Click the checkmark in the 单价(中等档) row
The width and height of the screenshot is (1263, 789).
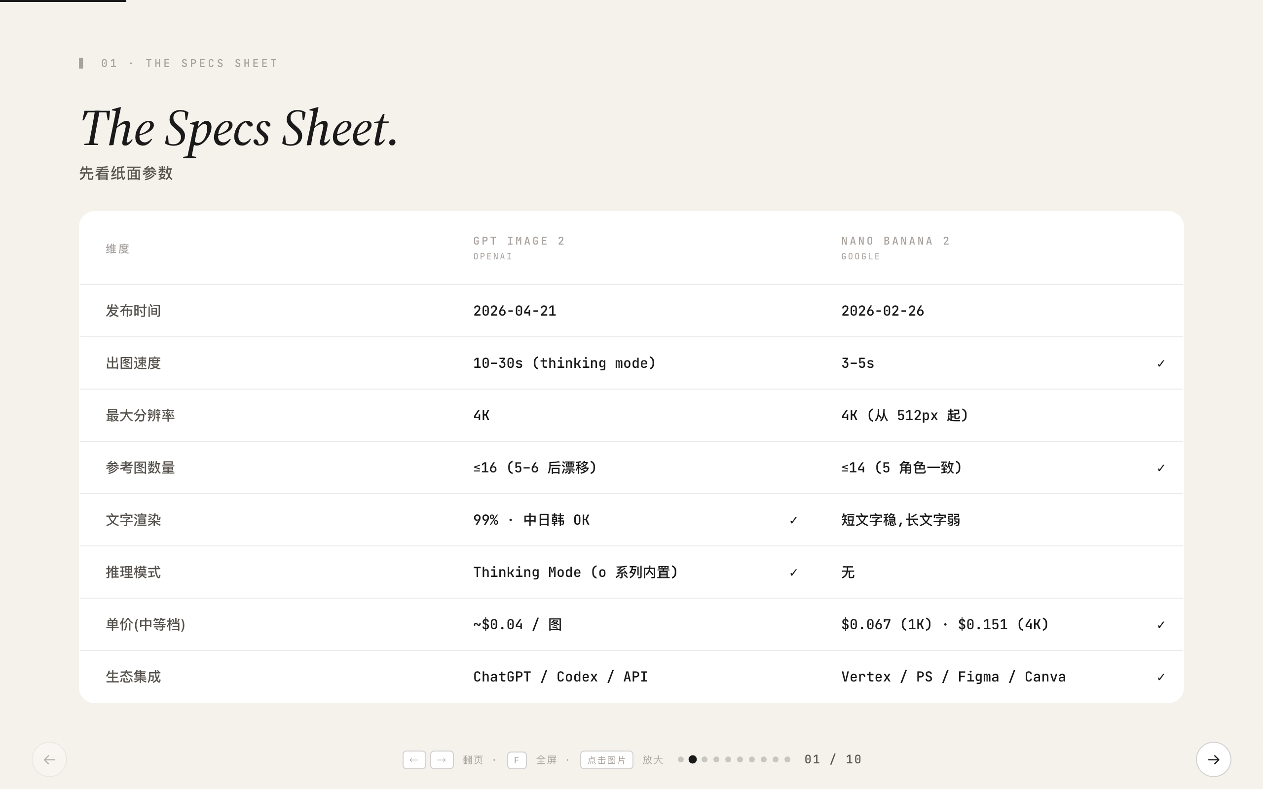point(1161,625)
